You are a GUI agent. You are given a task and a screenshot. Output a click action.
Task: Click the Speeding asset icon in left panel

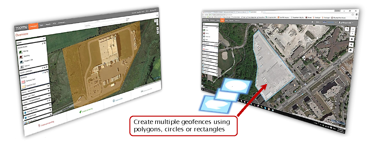[x=21, y=57]
